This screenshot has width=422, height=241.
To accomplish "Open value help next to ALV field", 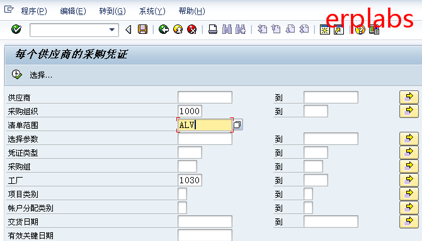I will [x=237, y=125].
